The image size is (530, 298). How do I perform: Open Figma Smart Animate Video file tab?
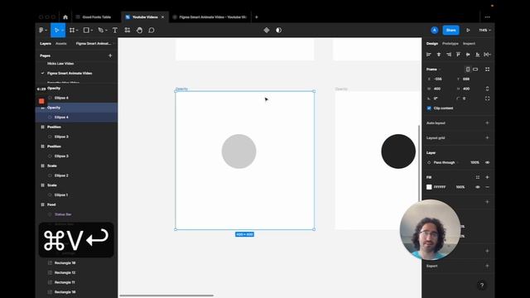pos(210,17)
